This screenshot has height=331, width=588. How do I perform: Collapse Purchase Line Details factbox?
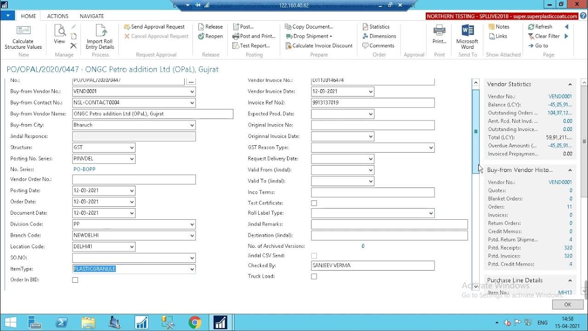570,280
